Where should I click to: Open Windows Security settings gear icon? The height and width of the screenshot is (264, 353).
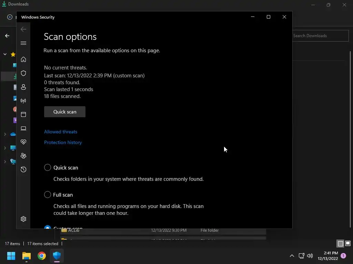23,219
